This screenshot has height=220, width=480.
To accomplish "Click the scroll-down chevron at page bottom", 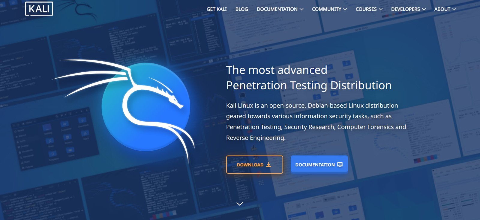I will click(240, 204).
